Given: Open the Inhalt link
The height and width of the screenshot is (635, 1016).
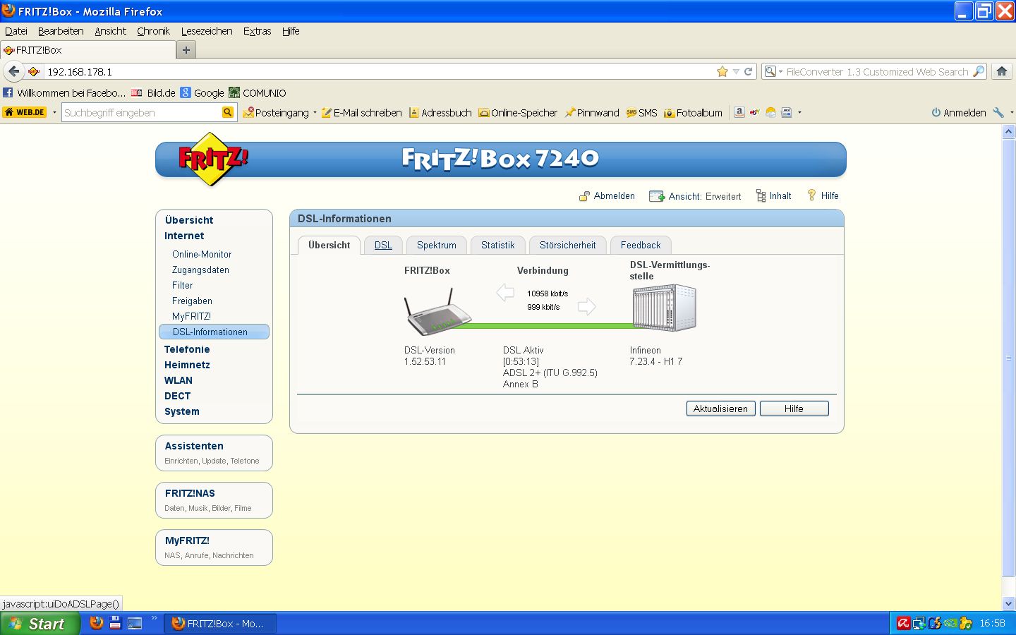Looking at the screenshot, I should coord(773,196).
